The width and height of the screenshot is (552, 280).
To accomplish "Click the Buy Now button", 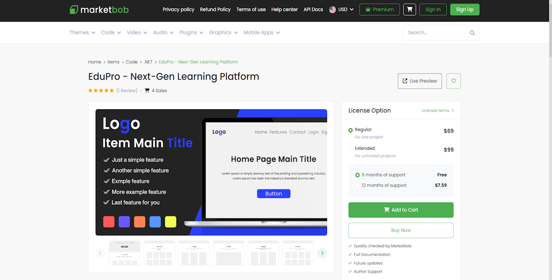I will [x=401, y=230].
